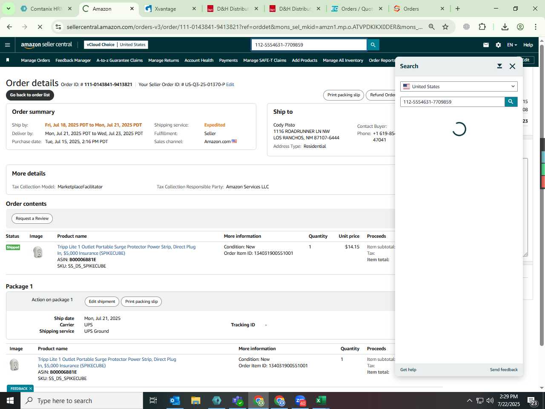Screen dimensions: 545x409
Task: Open Manage SAFE-T Claims
Action: 264,60
